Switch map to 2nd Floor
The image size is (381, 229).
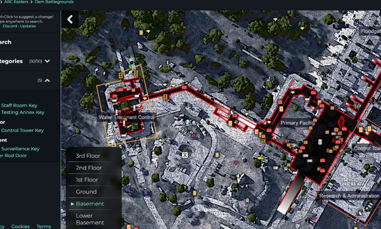[89, 168]
